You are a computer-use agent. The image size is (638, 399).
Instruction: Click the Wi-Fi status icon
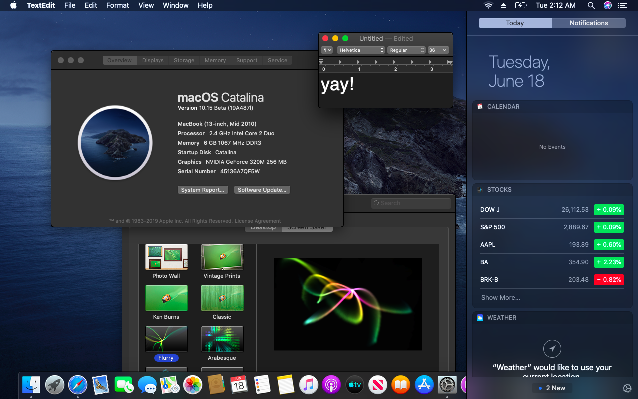point(488,5)
